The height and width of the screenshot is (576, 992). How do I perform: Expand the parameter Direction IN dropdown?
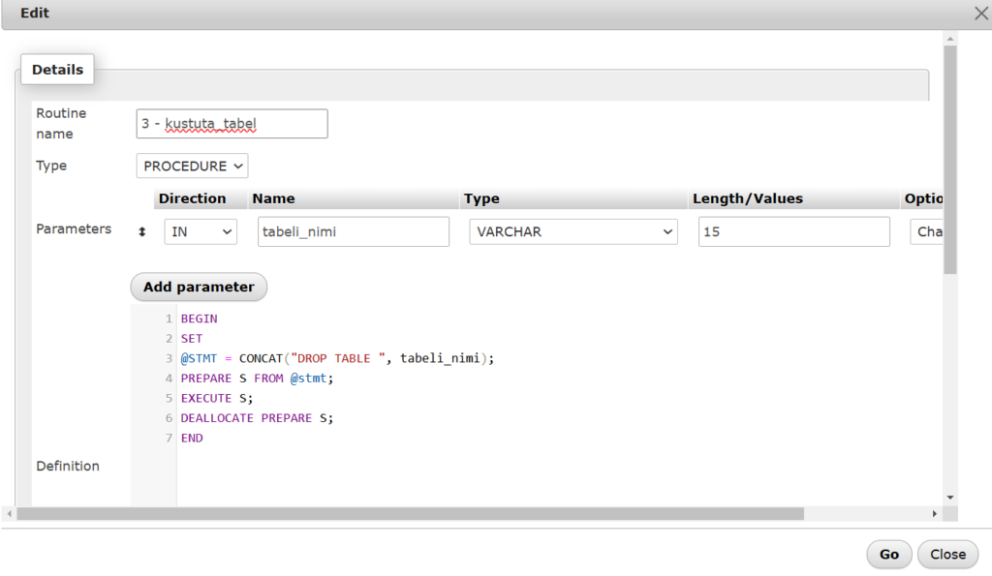201,232
